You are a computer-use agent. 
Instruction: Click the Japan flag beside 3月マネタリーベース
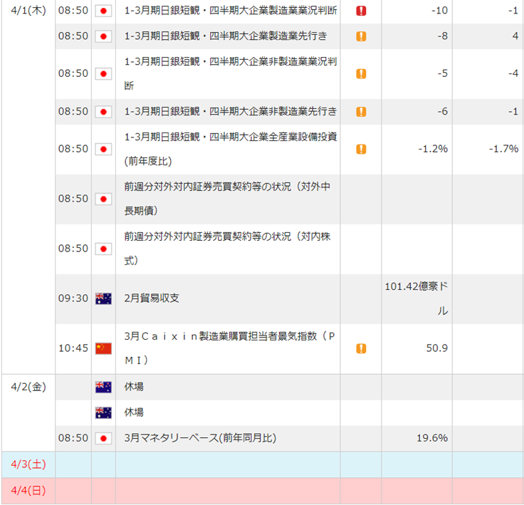(x=103, y=438)
